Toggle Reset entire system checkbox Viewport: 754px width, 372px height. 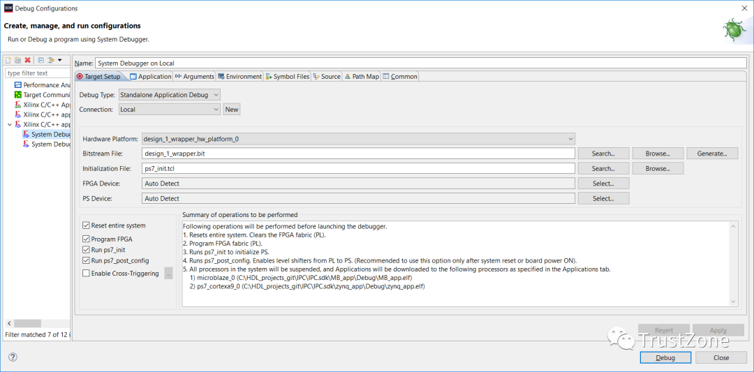pos(86,225)
